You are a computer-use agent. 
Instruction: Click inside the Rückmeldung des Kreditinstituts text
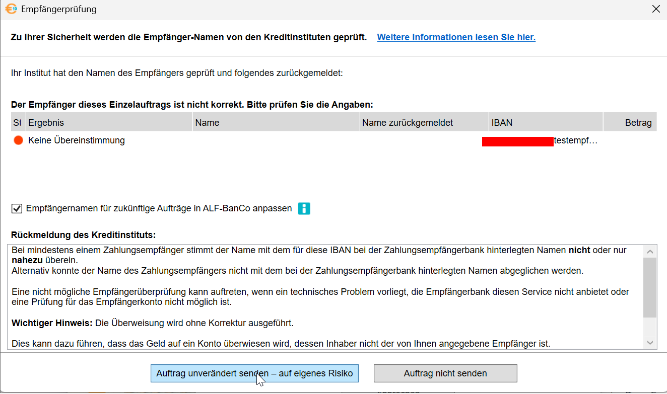click(x=322, y=292)
